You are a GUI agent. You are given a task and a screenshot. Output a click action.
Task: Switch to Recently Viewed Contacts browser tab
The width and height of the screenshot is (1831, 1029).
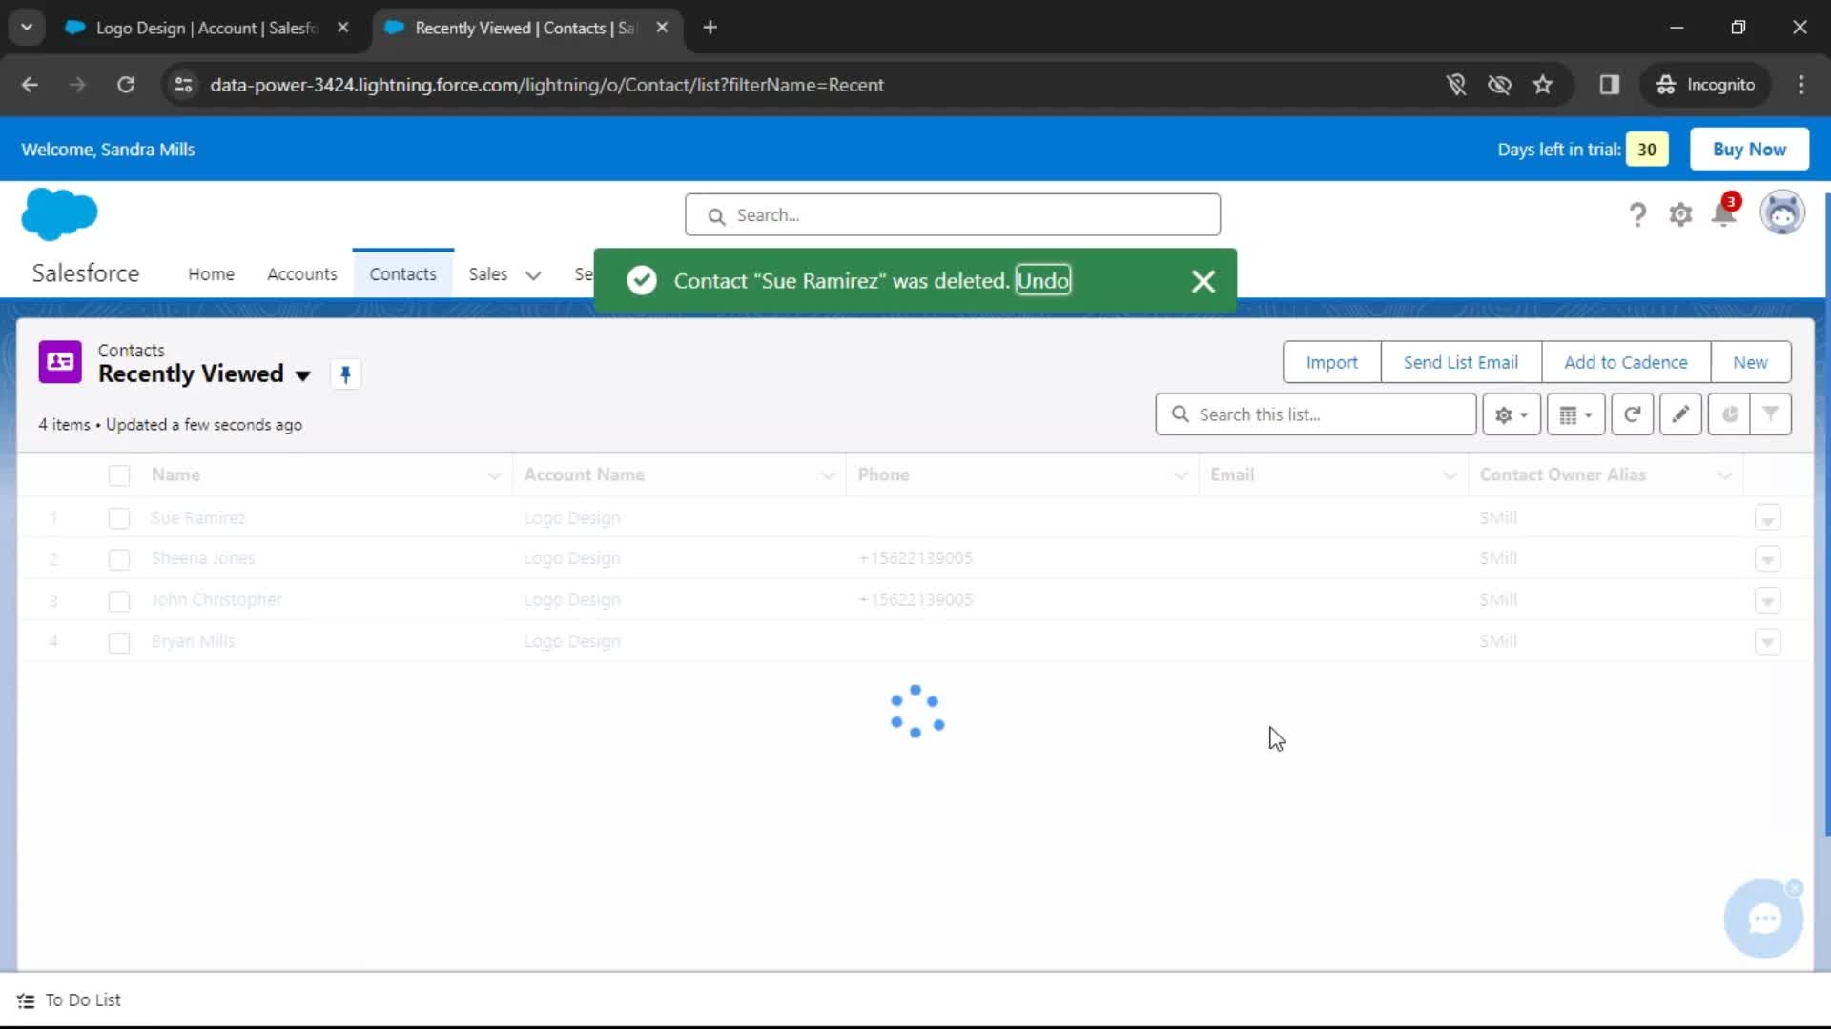(525, 28)
